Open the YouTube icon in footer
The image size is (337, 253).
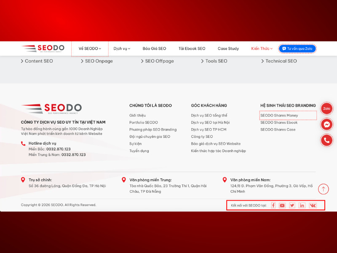pos(282,205)
